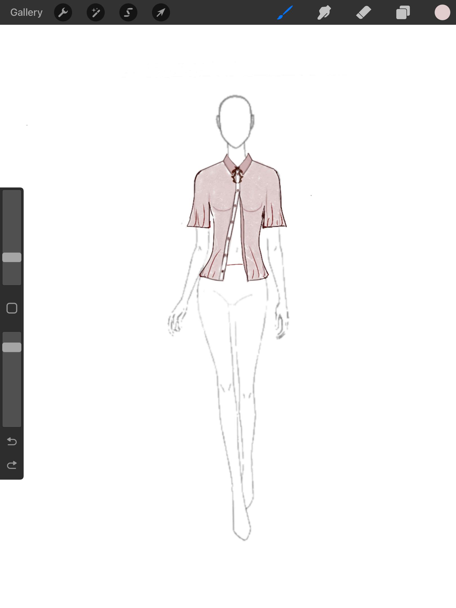Image resolution: width=456 pixels, height=608 pixels.
Task: Open the Actions wrench menu
Action: (63, 12)
